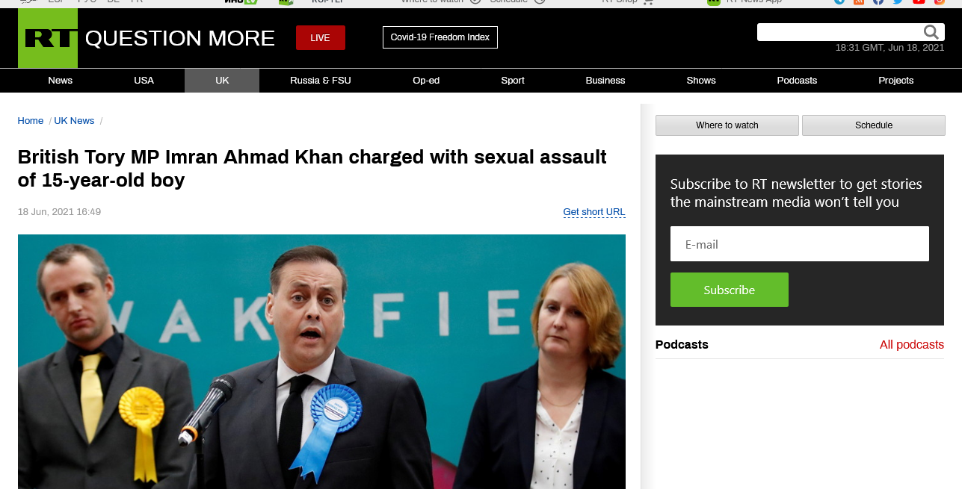Open RT's Facebook page icon
Viewport: 962px width, 489px height.
878,2
